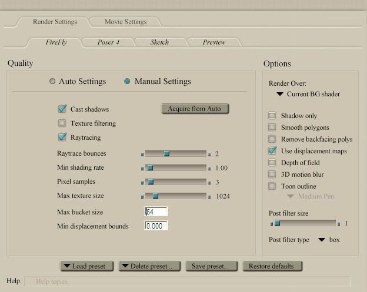Enable the Auto Settings radio button
Image resolution: width=367 pixels, height=292 pixels.
pyautogui.click(x=53, y=82)
